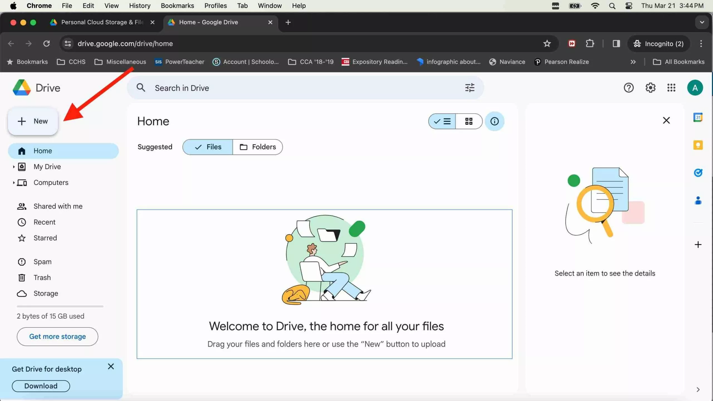Download Drive for desktop

(41, 386)
